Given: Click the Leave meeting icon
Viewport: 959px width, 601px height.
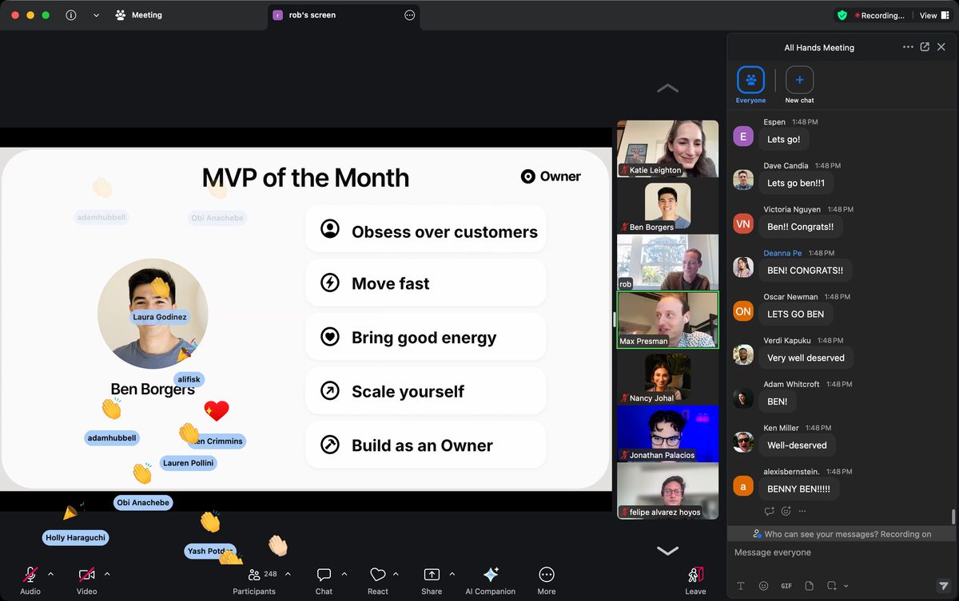Looking at the screenshot, I should click(x=695, y=575).
